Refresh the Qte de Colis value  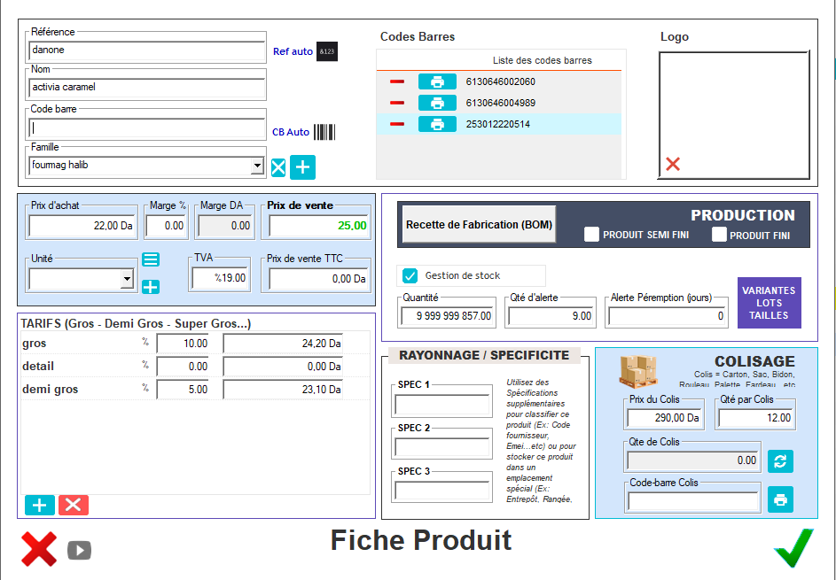780,461
